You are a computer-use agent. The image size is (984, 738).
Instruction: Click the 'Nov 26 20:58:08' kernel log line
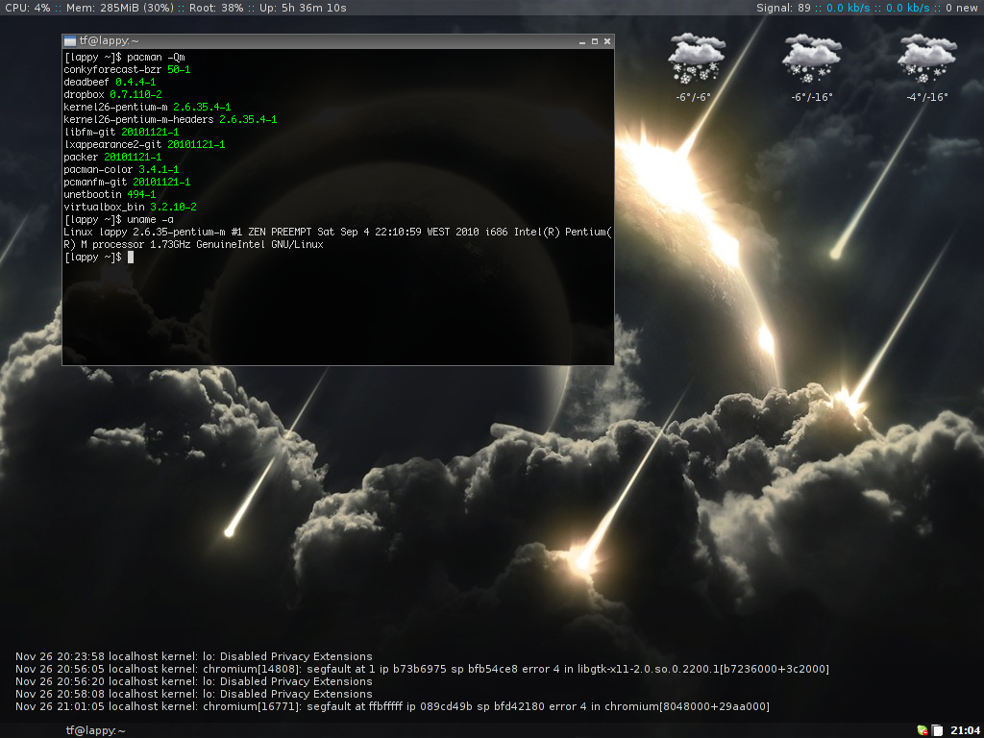[194, 694]
